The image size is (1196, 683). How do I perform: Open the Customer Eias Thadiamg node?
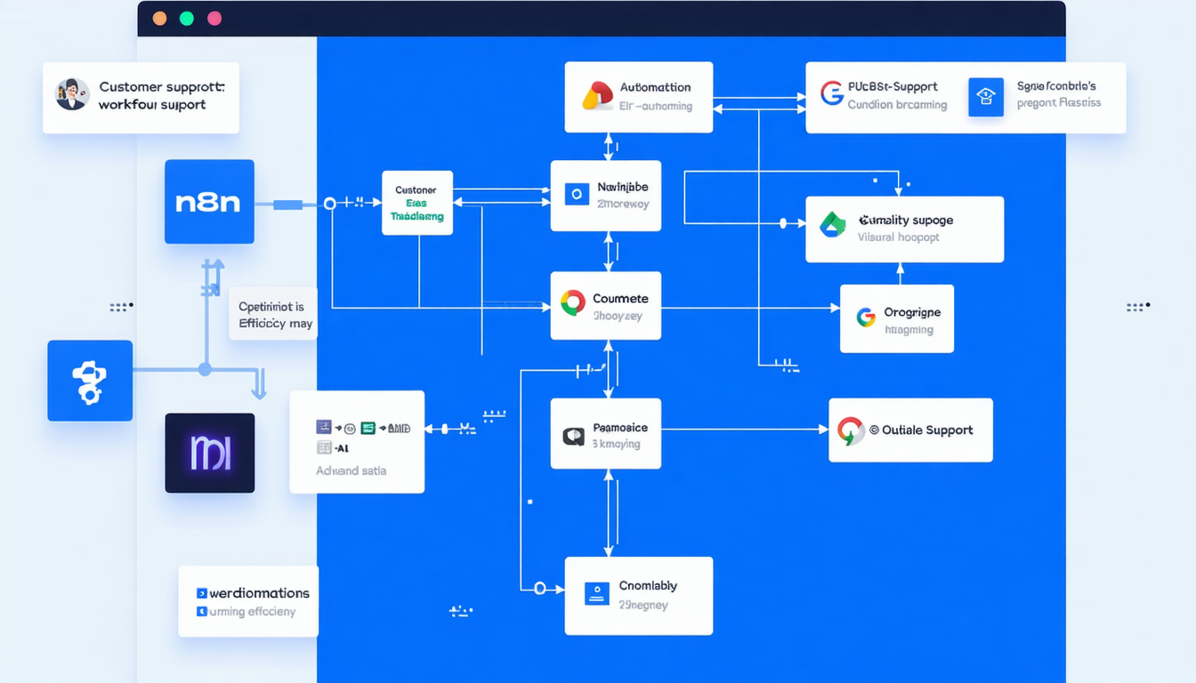[417, 203]
